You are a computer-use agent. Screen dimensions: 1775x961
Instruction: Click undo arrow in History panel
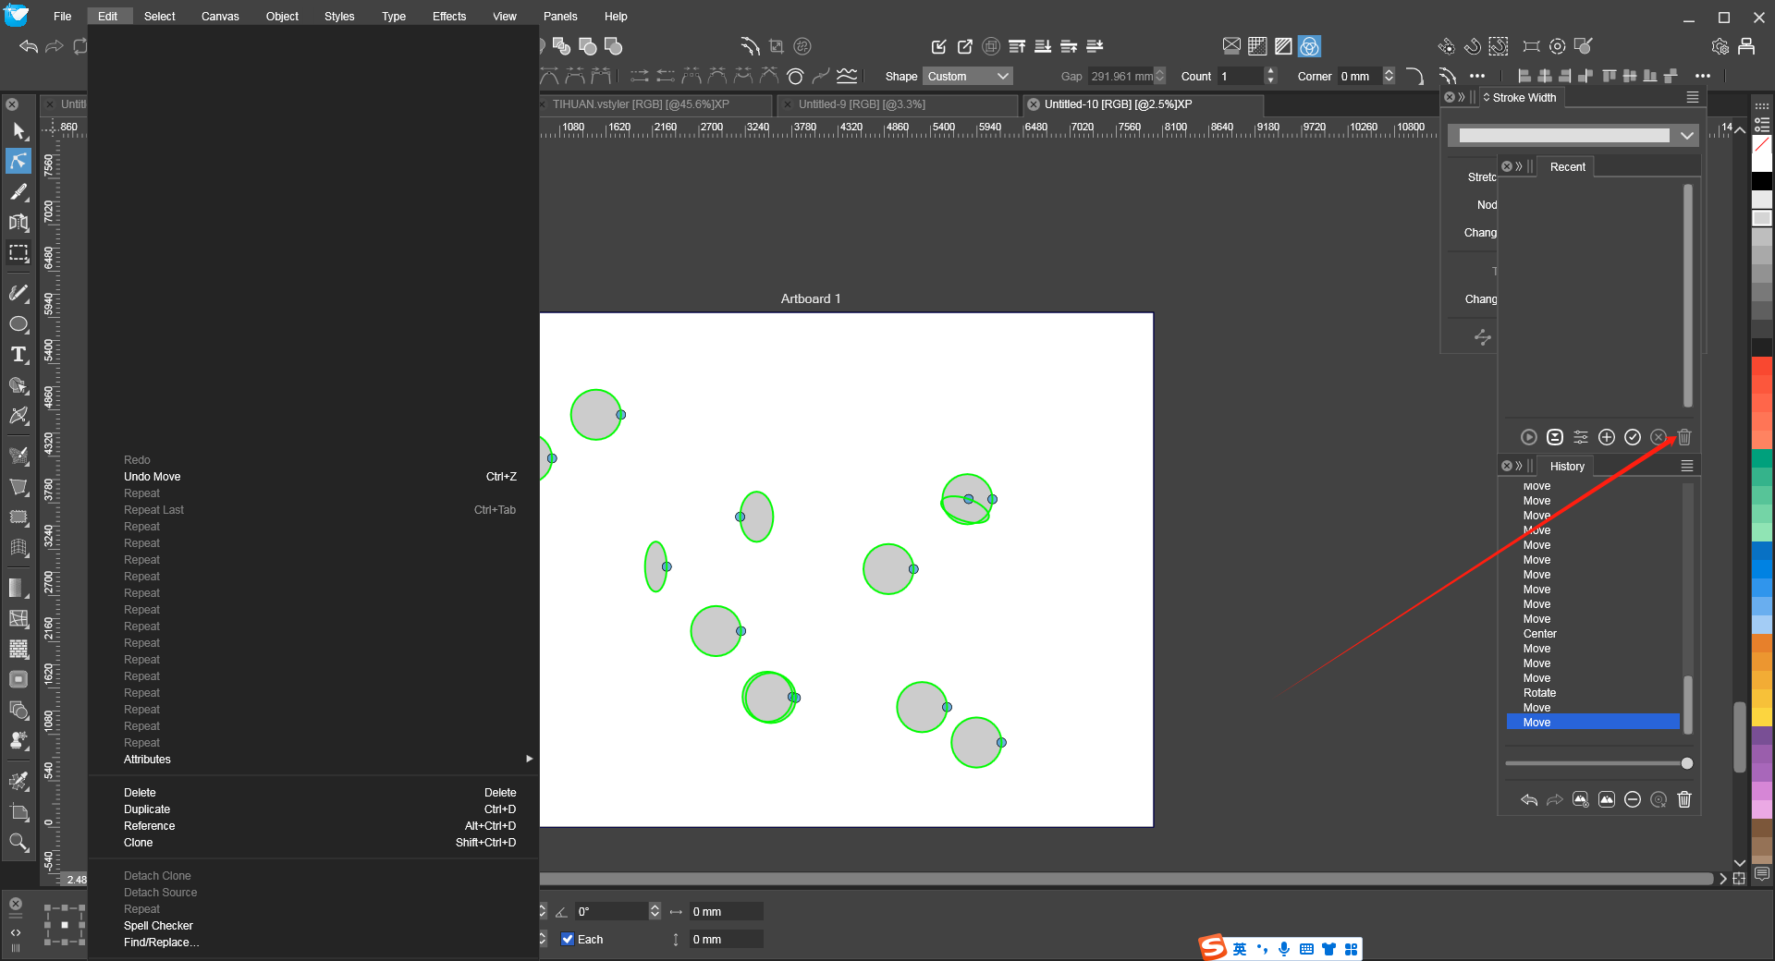[1529, 799]
